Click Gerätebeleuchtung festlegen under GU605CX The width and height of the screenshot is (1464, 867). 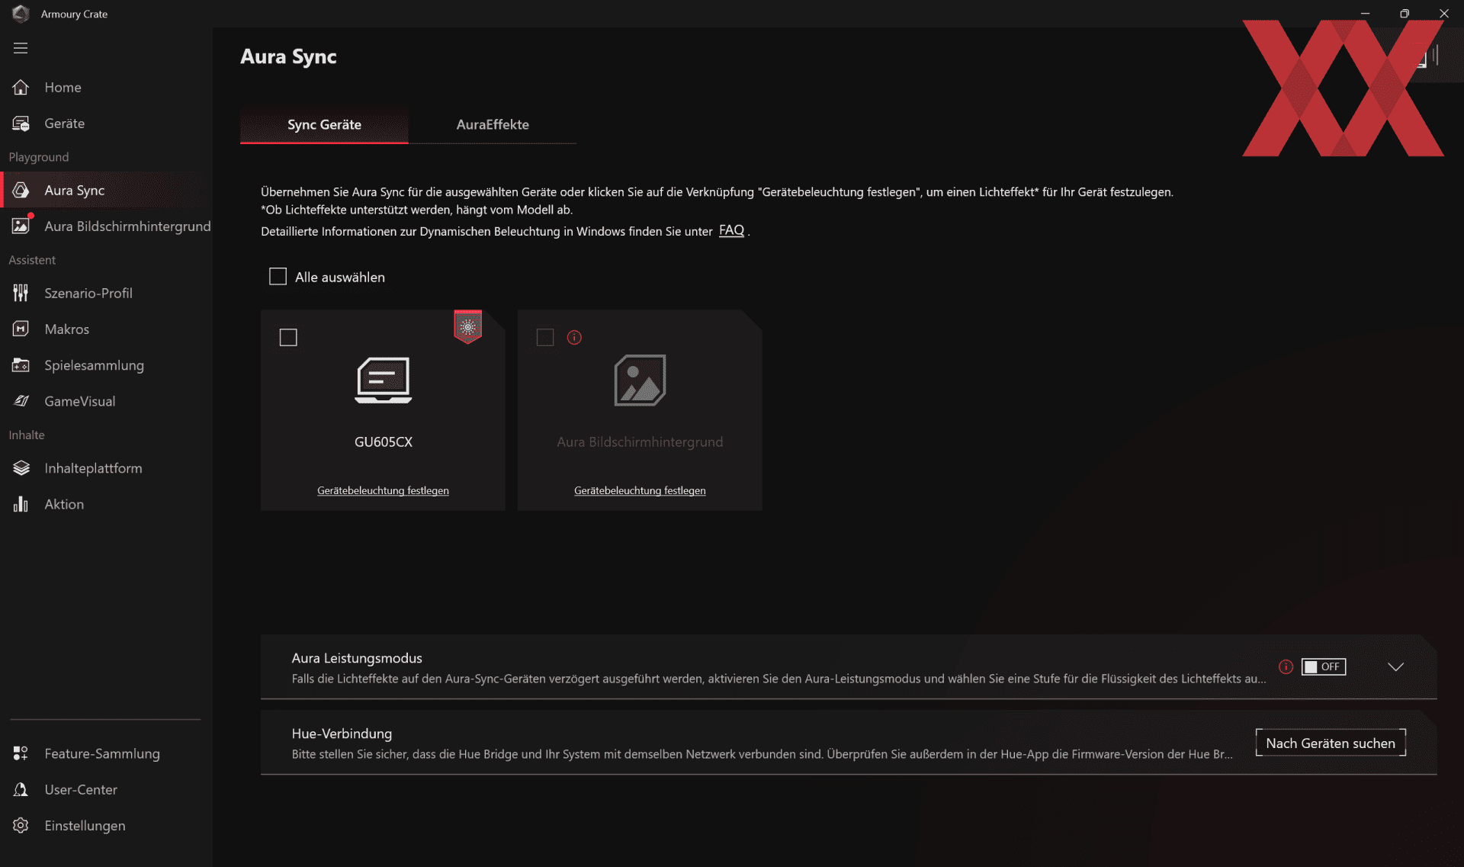click(x=383, y=490)
